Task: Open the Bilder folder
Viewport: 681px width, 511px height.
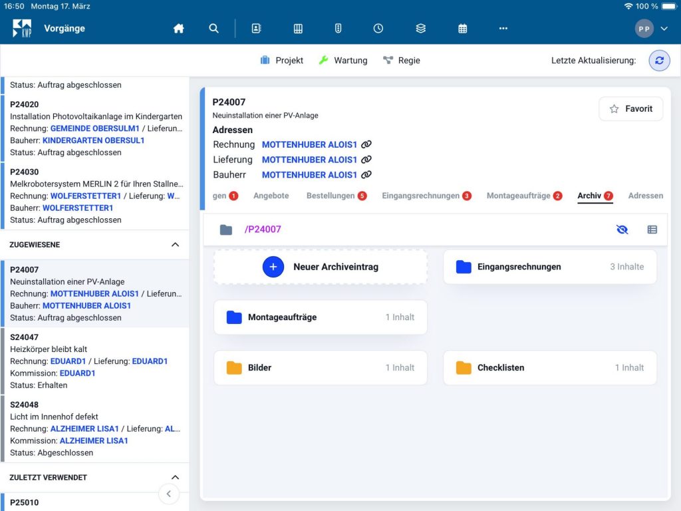Action: (321, 367)
